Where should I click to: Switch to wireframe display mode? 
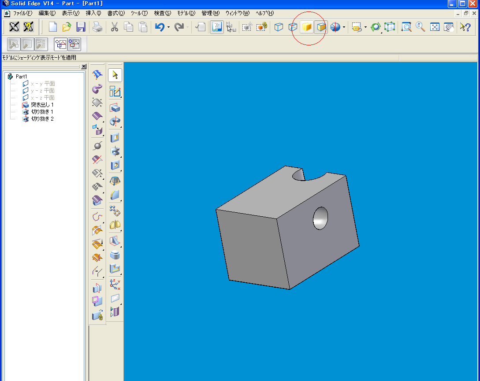coord(279,27)
